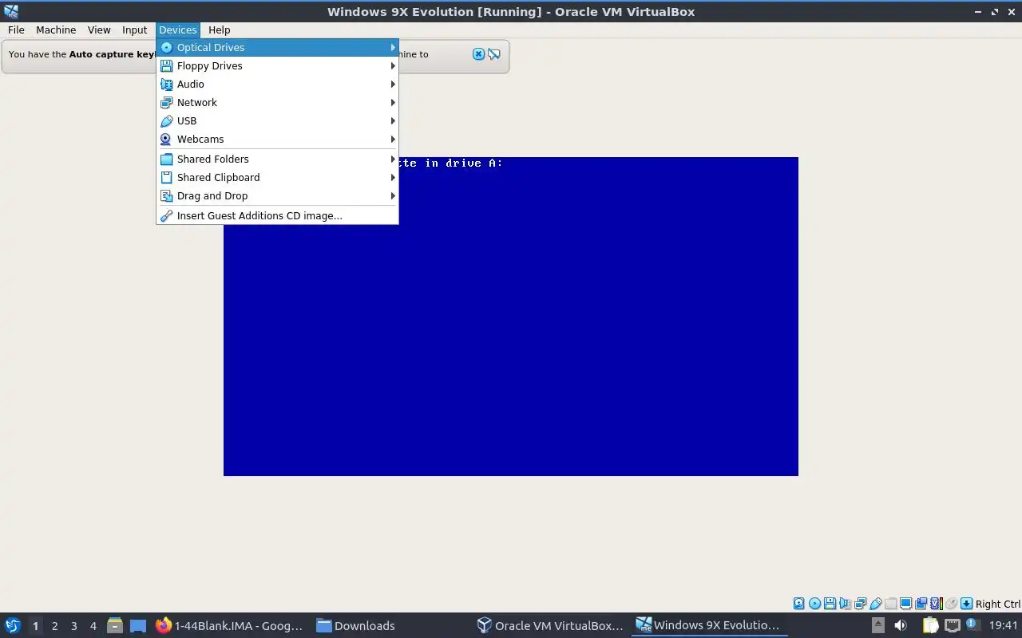
Task: Click the Webcams camera icon in menu
Action: point(166,140)
